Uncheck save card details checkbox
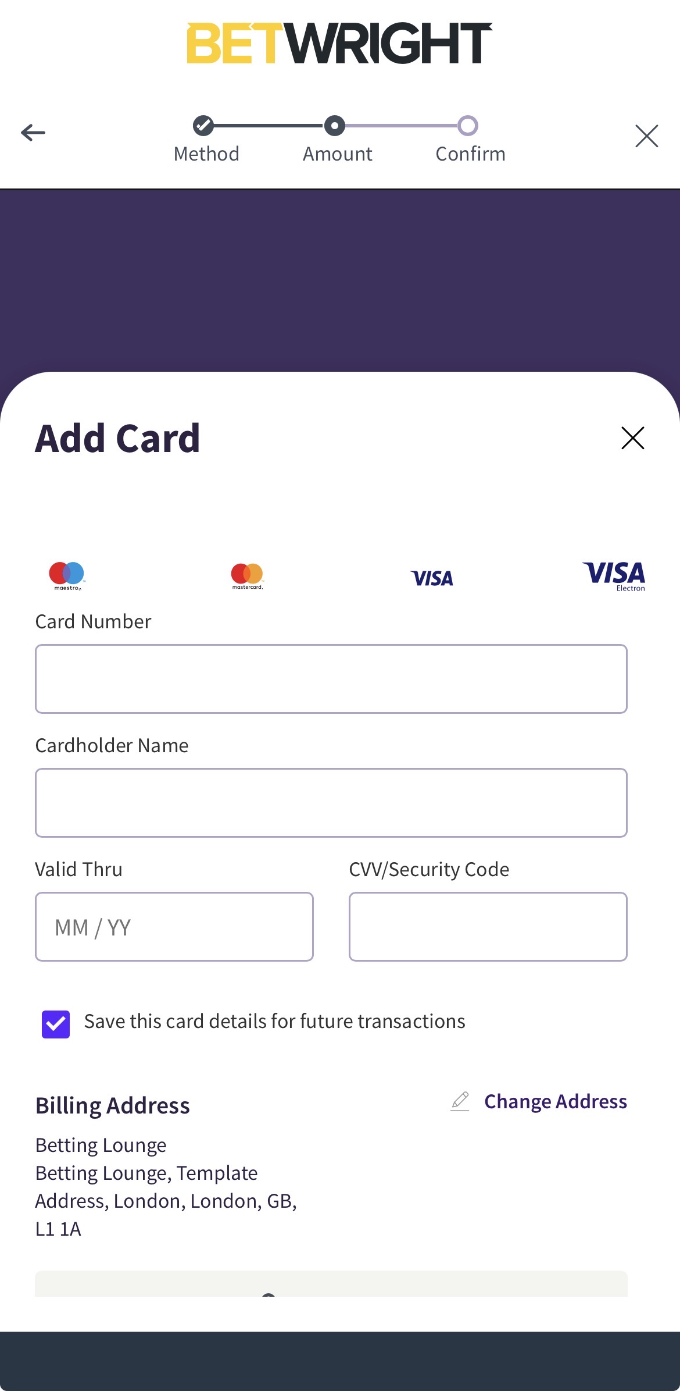Viewport: 680px width, 1391px height. point(56,1024)
